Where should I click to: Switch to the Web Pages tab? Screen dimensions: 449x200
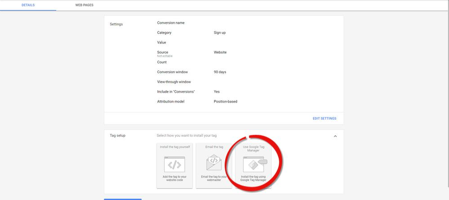click(84, 5)
